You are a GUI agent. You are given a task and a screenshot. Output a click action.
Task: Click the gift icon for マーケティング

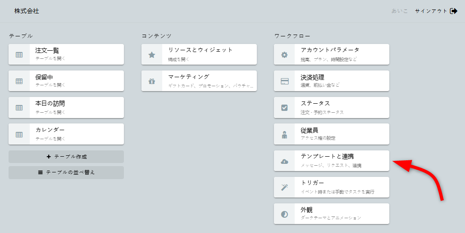(x=152, y=81)
